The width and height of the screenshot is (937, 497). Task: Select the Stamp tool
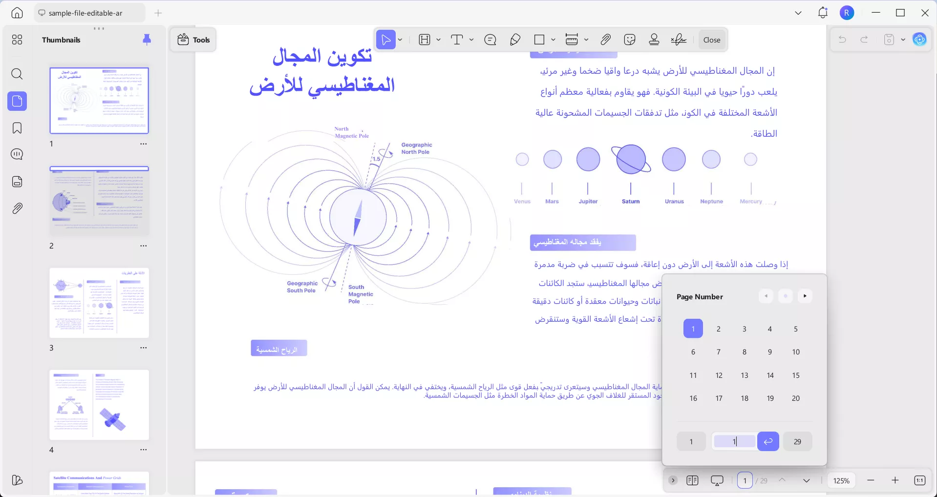654,40
